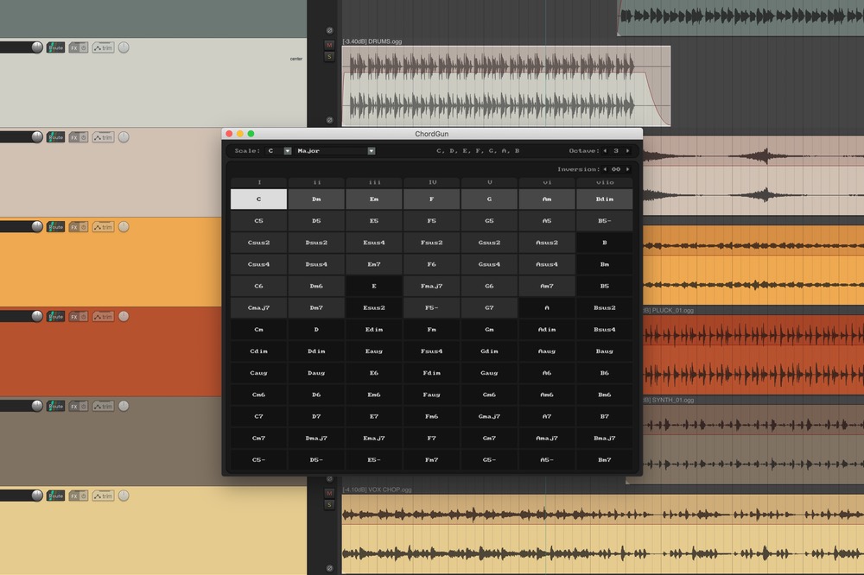Toggle the S button on the VOX CHOP track
Viewport: 864px width, 575px height.
329,504
